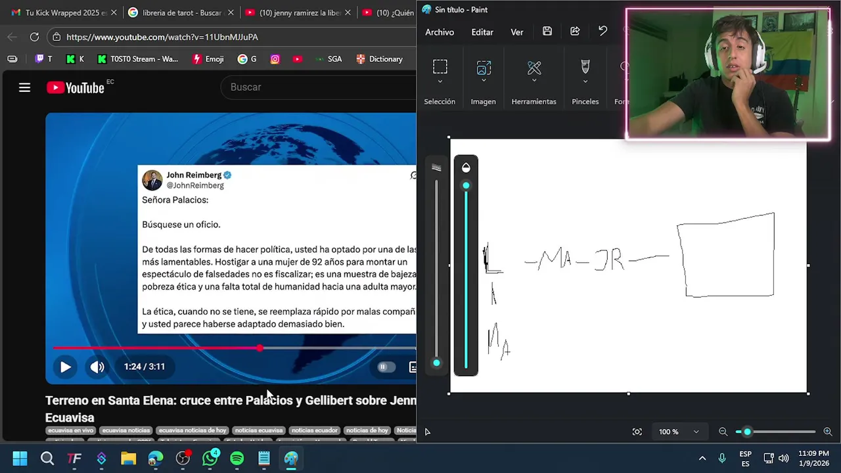
Task: Open the T0ST0 Stream bookmark
Action: point(137,59)
